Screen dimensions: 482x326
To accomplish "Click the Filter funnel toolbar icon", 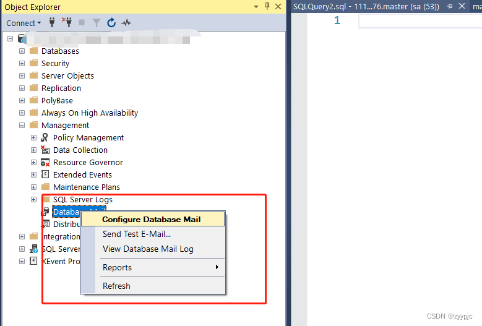I will click(x=97, y=23).
